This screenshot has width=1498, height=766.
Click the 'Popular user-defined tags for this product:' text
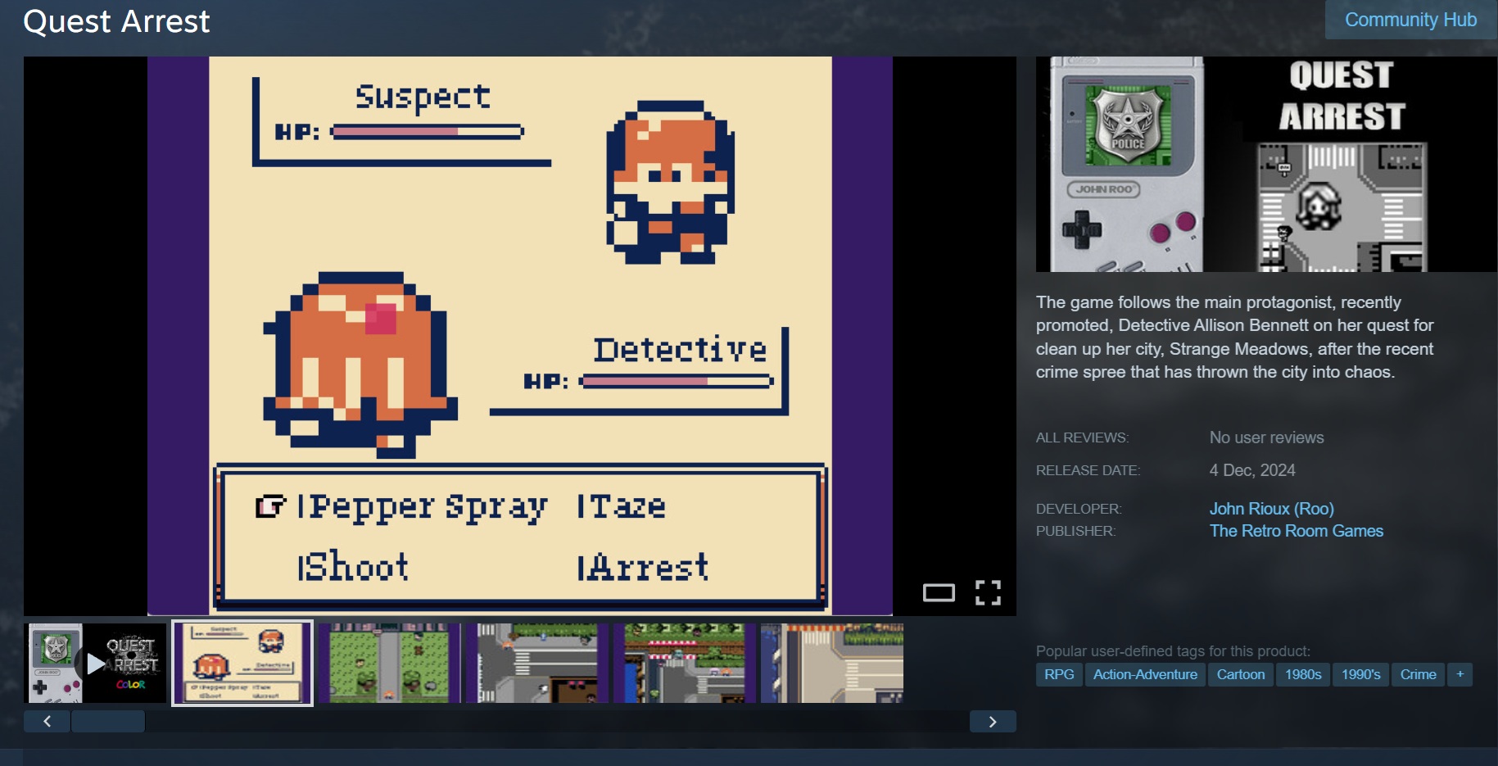pos(1173,651)
